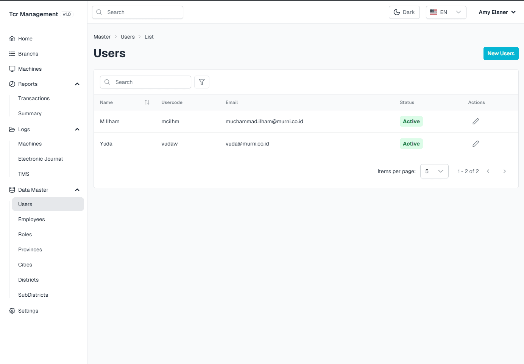Click the Data Master database icon
This screenshot has width=524, height=364.
[12, 190]
